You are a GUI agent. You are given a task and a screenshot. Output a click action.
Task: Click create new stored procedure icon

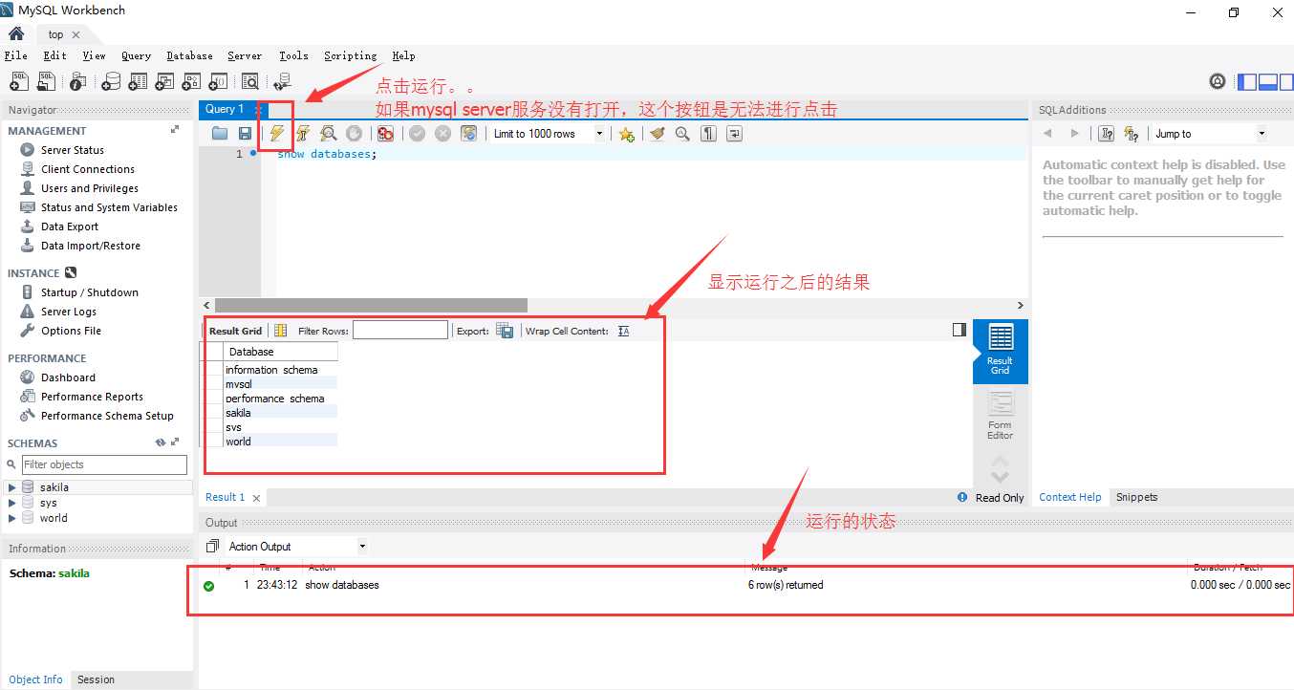click(192, 82)
